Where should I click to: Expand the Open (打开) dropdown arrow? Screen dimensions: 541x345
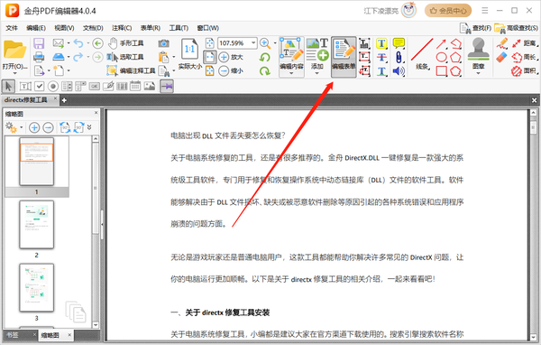coord(14,73)
